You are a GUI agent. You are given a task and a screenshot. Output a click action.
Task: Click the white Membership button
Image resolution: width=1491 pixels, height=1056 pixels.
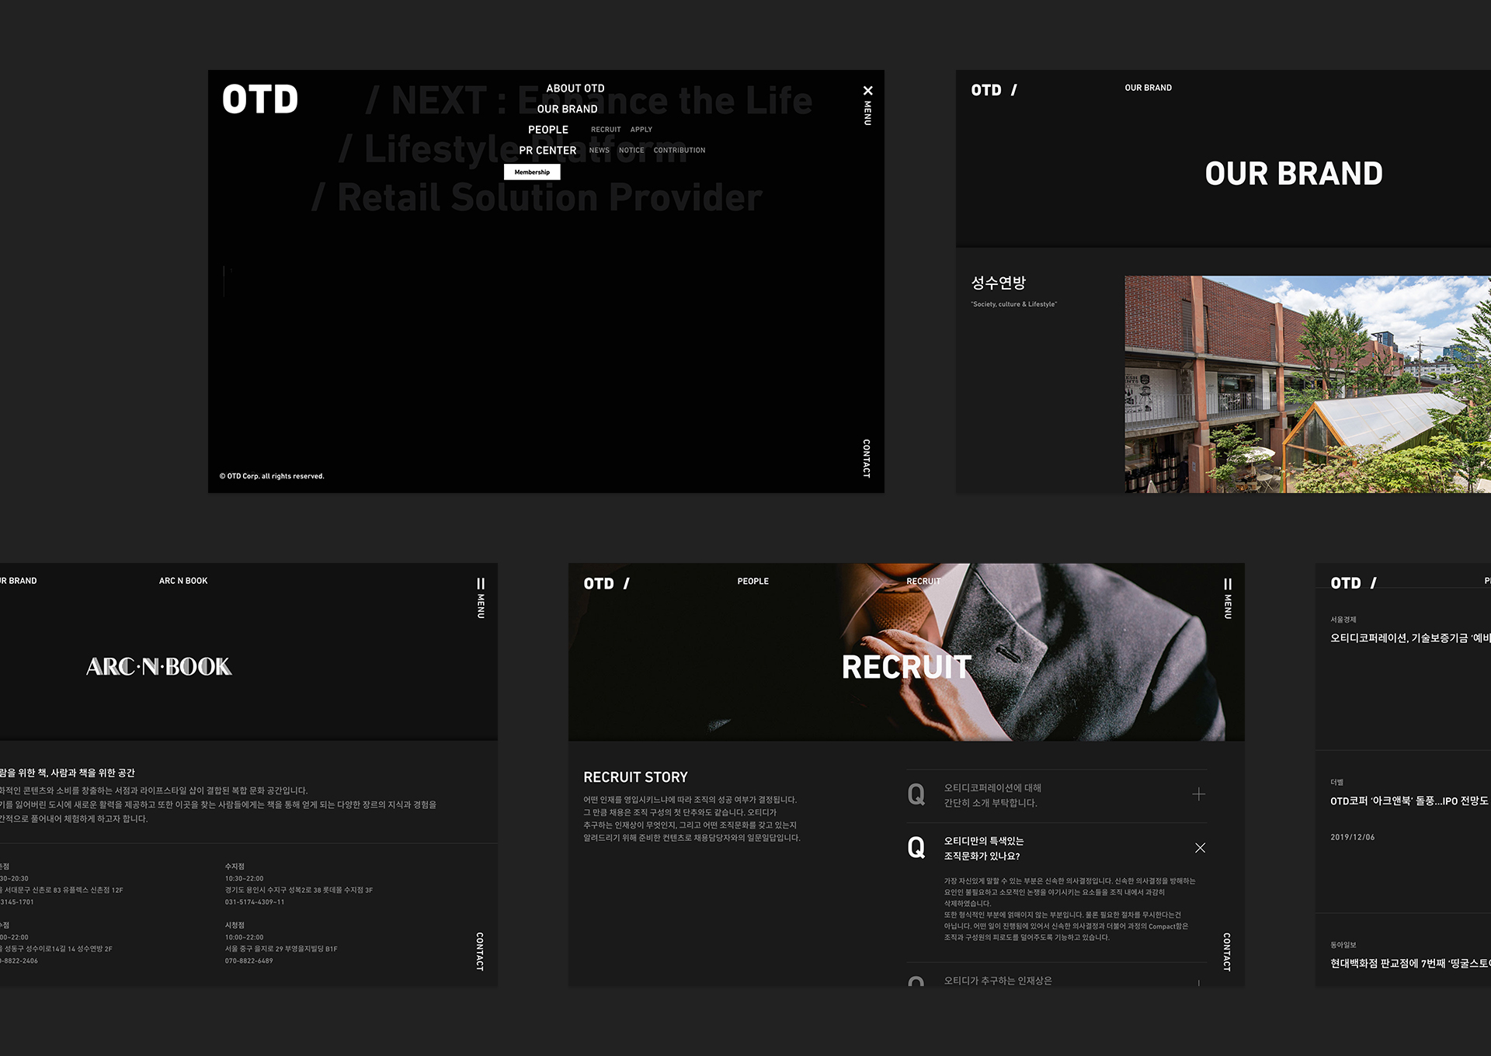coord(532,172)
